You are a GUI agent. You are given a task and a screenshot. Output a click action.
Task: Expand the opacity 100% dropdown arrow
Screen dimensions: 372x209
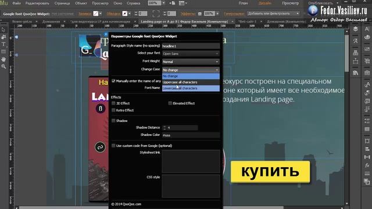(x=217, y=13)
